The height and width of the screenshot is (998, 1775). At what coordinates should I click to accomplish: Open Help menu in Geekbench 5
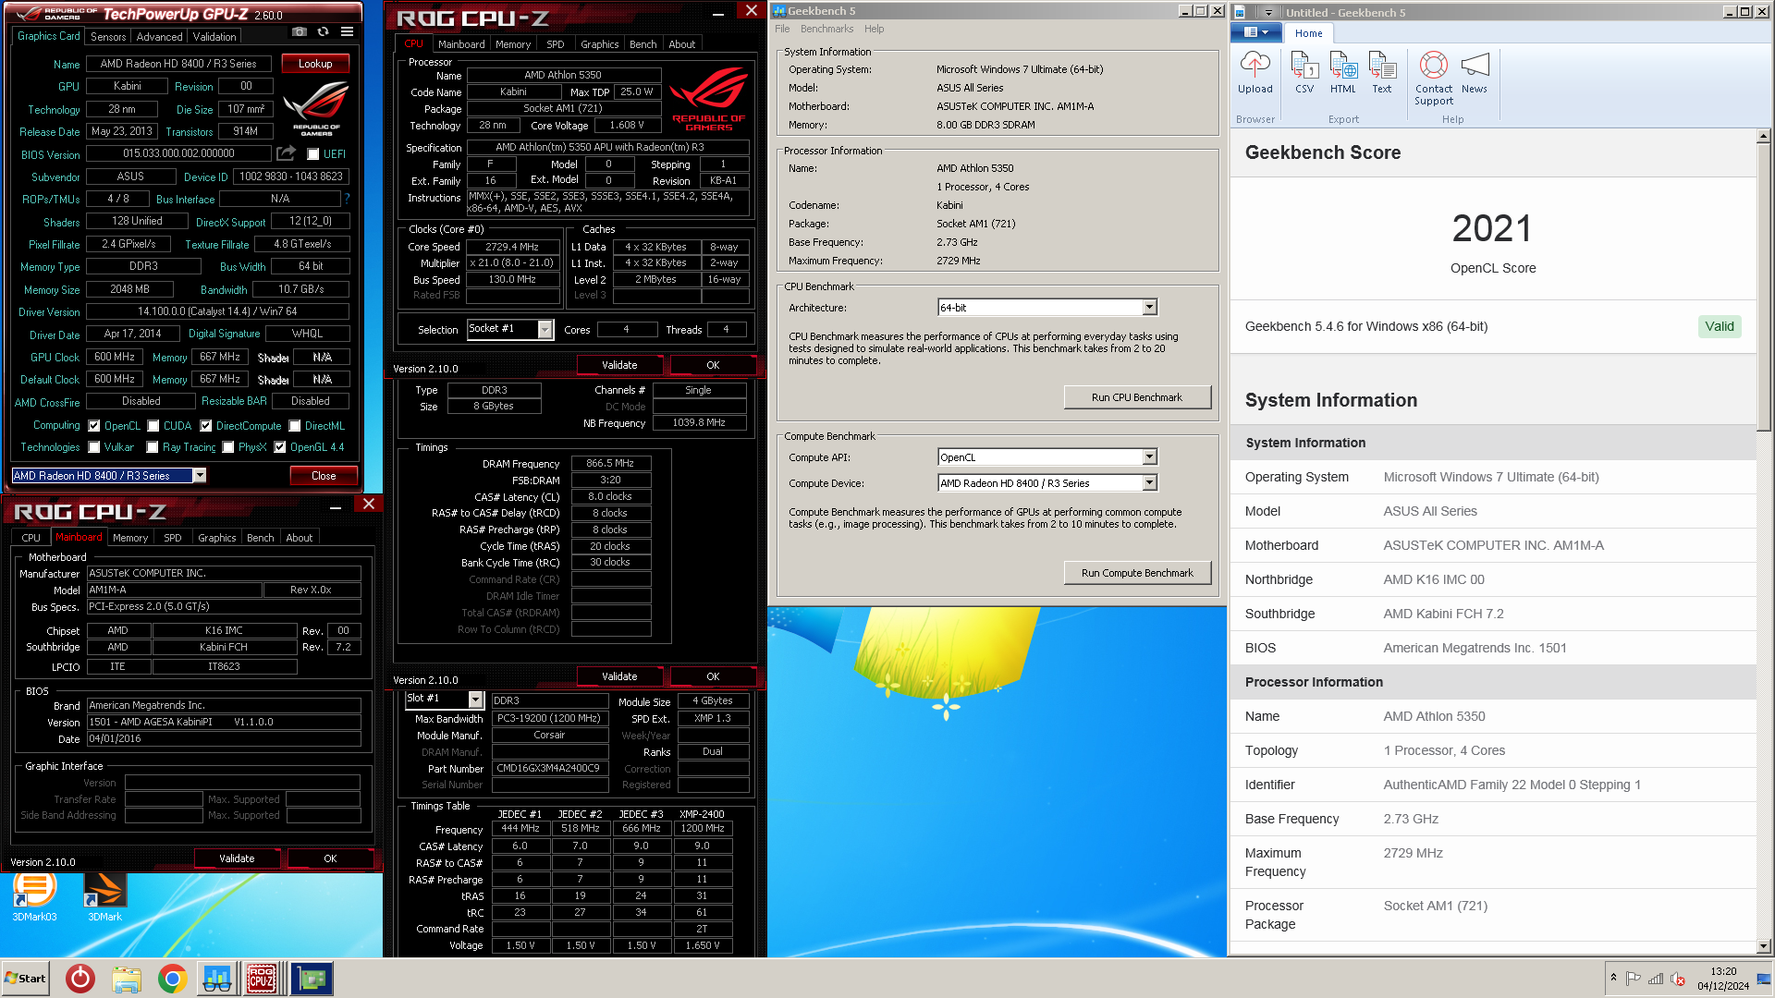pos(874,30)
